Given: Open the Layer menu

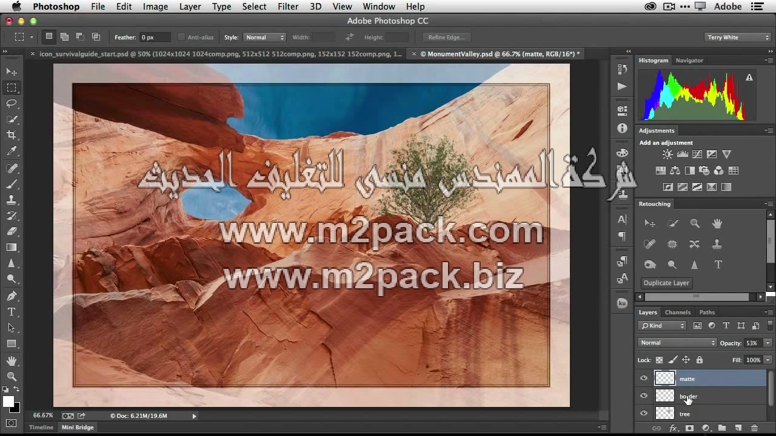Looking at the screenshot, I should tap(190, 7).
